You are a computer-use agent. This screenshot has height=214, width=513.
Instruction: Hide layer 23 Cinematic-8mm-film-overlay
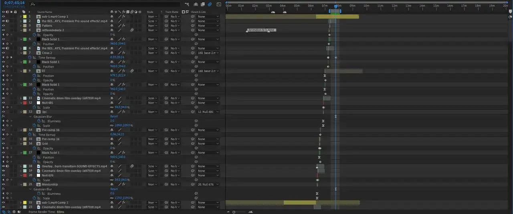click(x=3, y=207)
